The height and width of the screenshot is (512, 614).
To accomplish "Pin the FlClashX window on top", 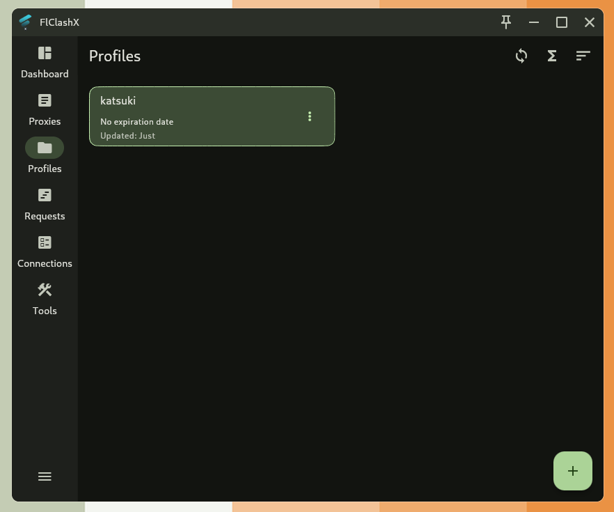I will pyautogui.click(x=506, y=22).
